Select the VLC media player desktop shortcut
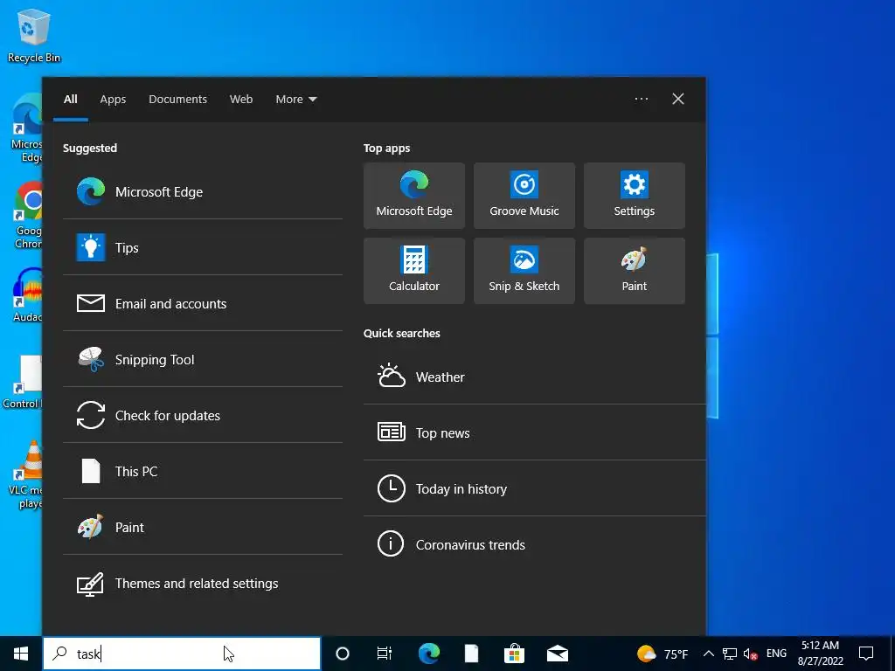Image resolution: width=895 pixels, height=671 pixels. [25, 474]
